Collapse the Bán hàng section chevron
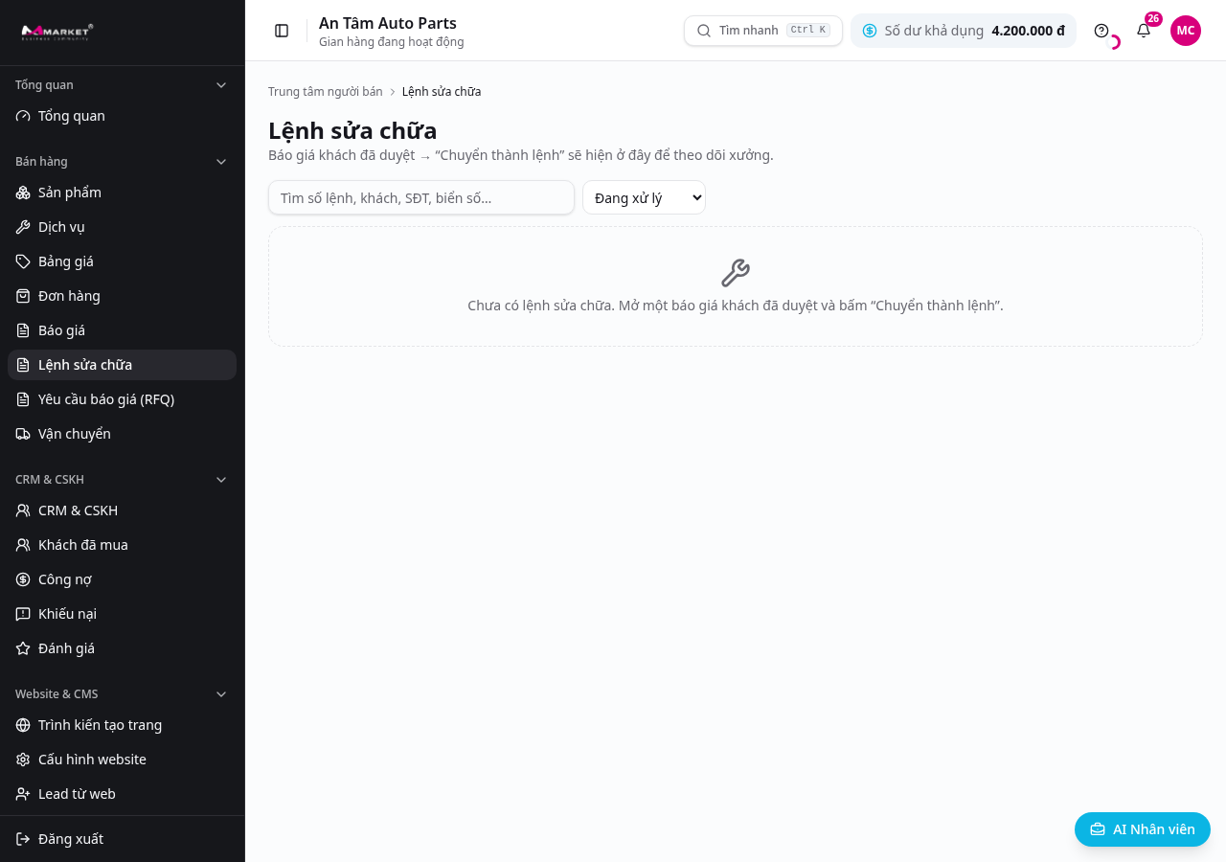The image size is (1226, 862). [x=221, y=162]
